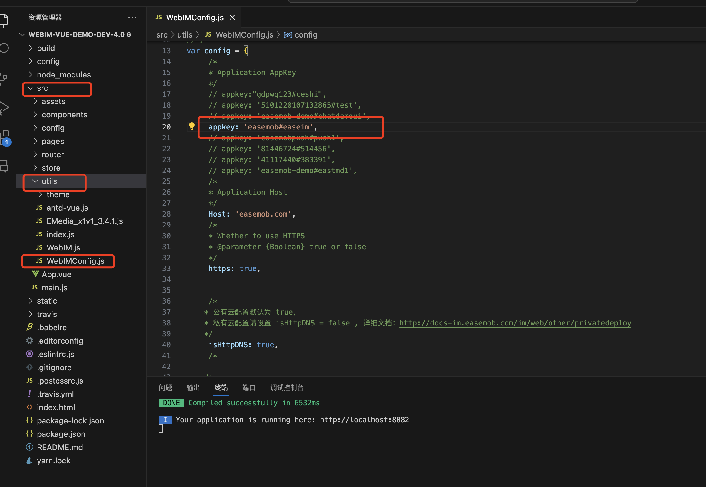Open package.json from the explorer
Viewport: 706px width, 487px height.
61,433
